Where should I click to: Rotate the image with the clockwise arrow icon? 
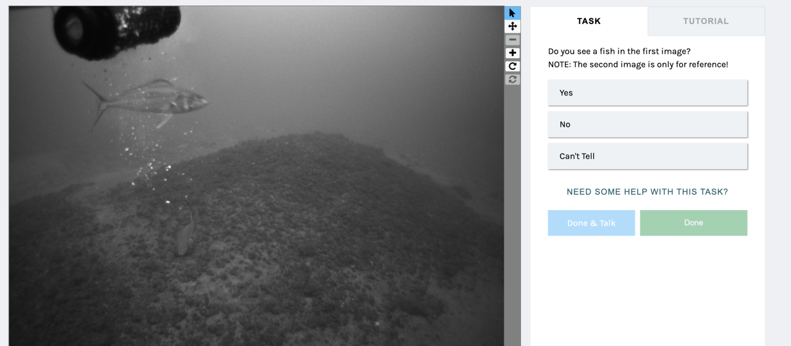coord(512,66)
